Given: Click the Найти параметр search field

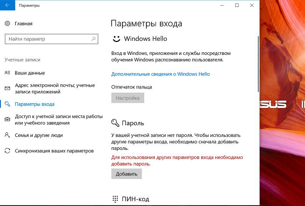Looking at the screenshot, I should (x=51, y=39).
